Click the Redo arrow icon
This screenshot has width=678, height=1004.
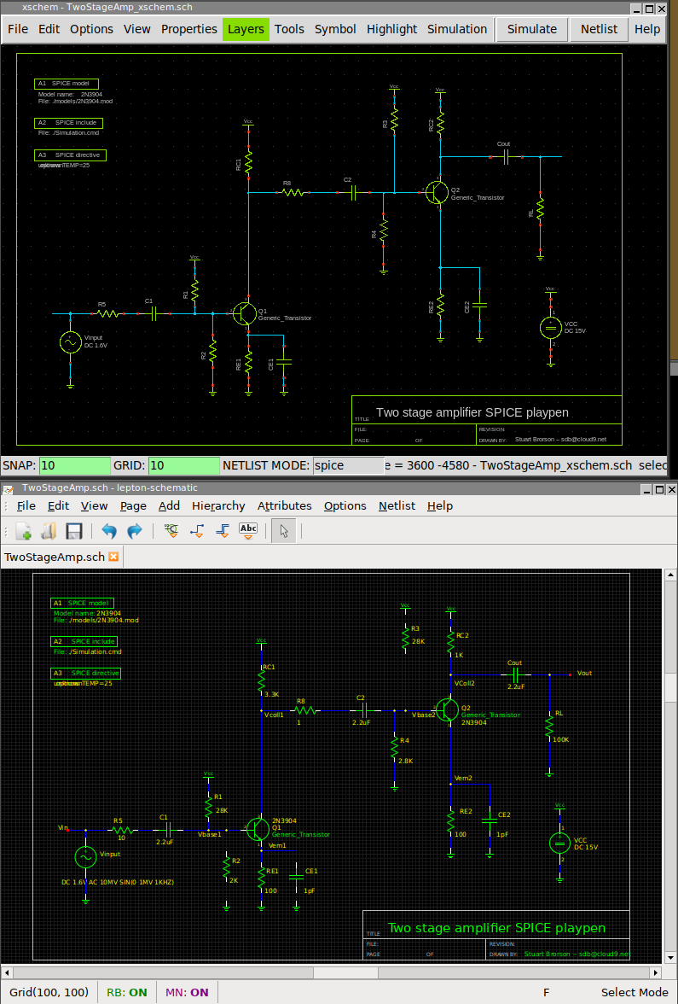click(135, 531)
